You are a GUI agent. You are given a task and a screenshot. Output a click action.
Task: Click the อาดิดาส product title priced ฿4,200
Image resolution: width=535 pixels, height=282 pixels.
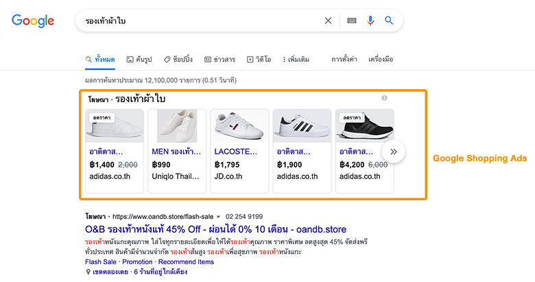coord(356,152)
